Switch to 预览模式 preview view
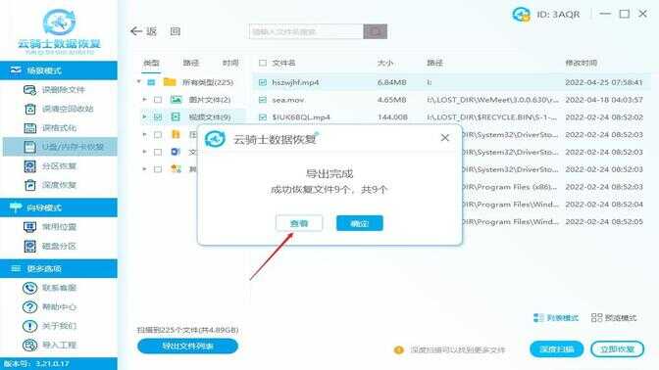This screenshot has height=370, width=659. (614, 318)
